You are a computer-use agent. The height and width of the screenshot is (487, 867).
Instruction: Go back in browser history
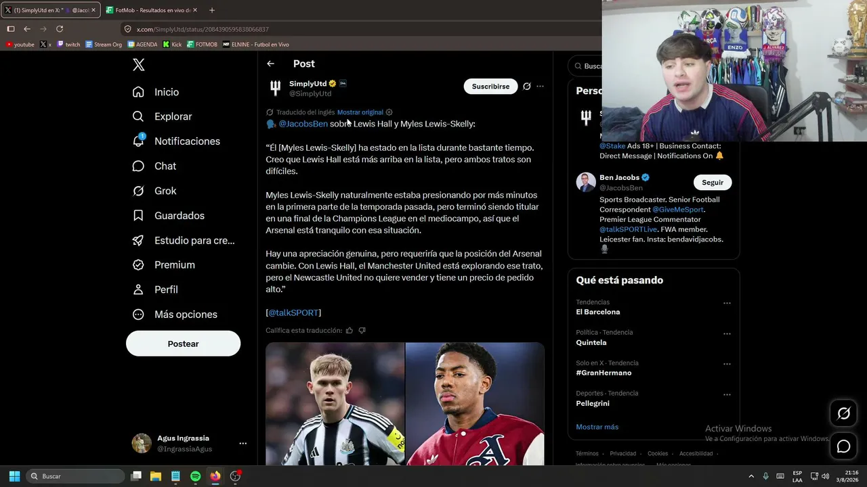click(27, 29)
